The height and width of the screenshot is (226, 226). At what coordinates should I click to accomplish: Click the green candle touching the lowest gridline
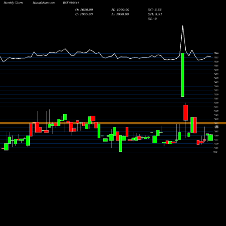[121, 143]
